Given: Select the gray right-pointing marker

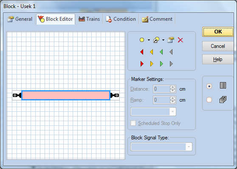Looking at the screenshot, I should pos(171,64).
